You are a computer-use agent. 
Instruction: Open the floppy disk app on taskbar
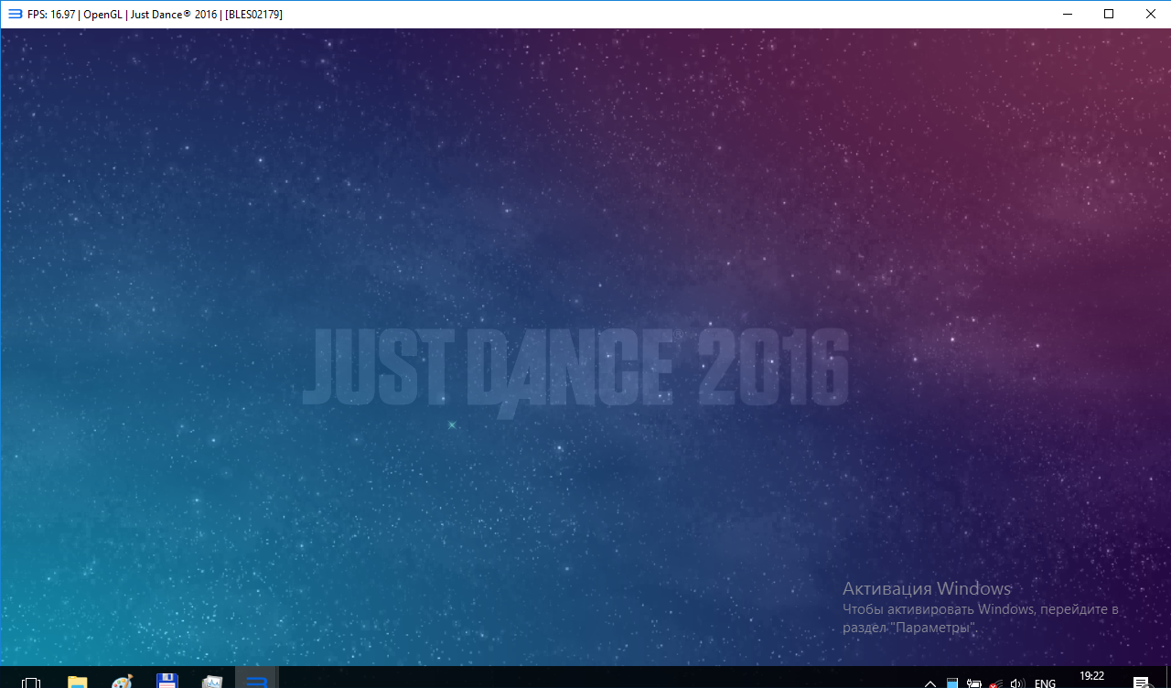[x=167, y=682]
